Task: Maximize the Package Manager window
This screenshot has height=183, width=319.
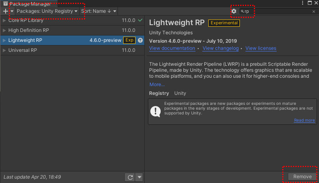Action: 310,3
